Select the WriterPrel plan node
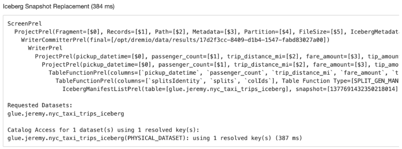The image size is (402, 149). click(45, 48)
